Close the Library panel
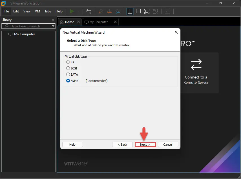Screen dimensions: 241x179 pyautogui.click(x=53, y=20)
